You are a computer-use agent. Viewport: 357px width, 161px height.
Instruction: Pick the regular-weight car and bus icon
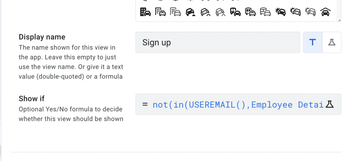tap(250, 12)
